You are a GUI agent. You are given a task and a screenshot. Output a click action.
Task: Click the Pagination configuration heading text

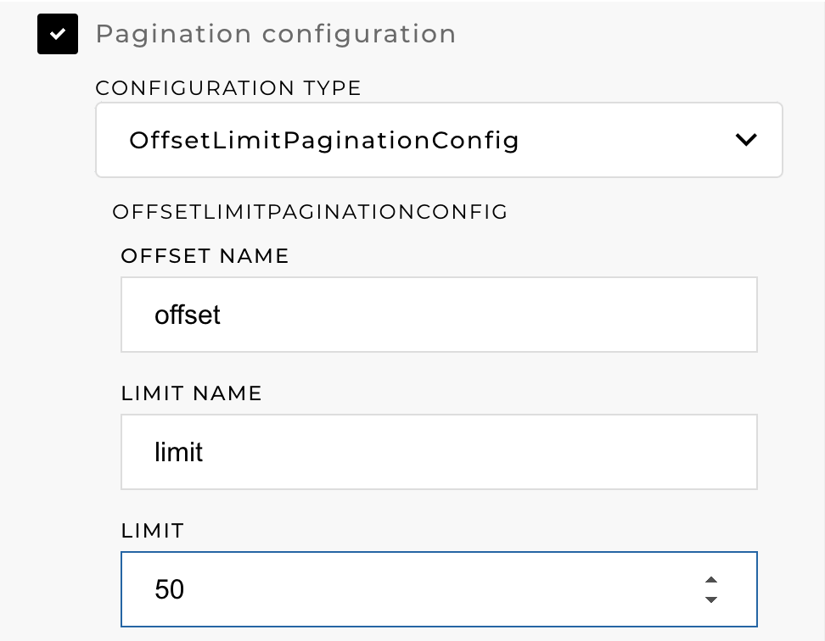pyautogui.click(x=276, y=34)
